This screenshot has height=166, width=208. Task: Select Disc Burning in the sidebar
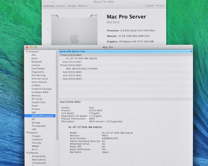[38, 75]
